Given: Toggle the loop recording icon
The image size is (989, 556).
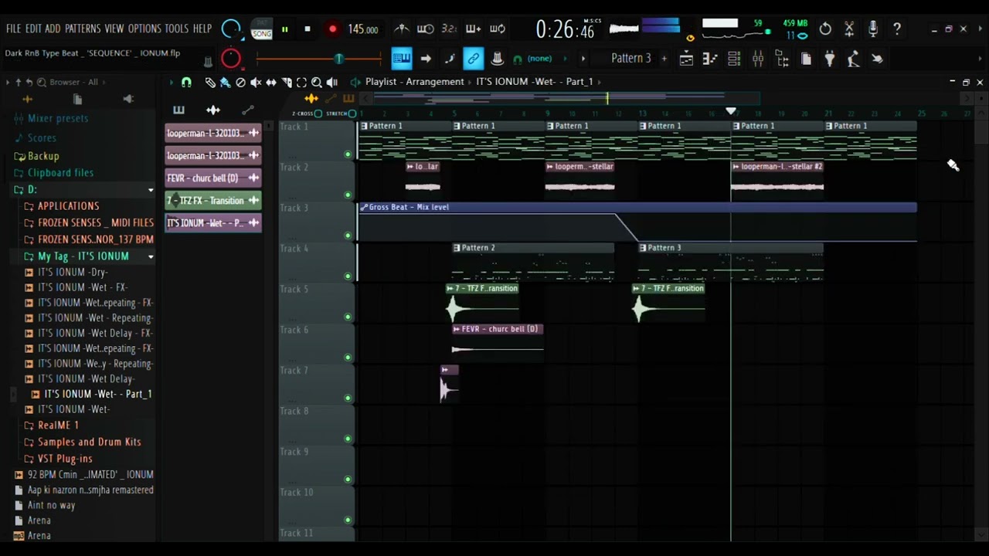Looking at the screenshot, I should [x=498, y=29].
